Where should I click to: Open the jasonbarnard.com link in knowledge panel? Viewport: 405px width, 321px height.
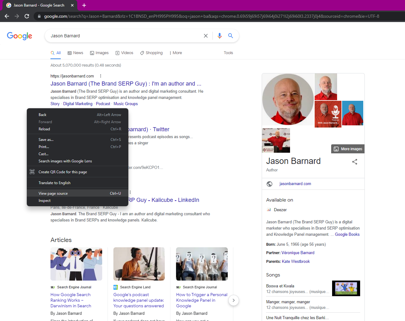[x=295, y=184]
